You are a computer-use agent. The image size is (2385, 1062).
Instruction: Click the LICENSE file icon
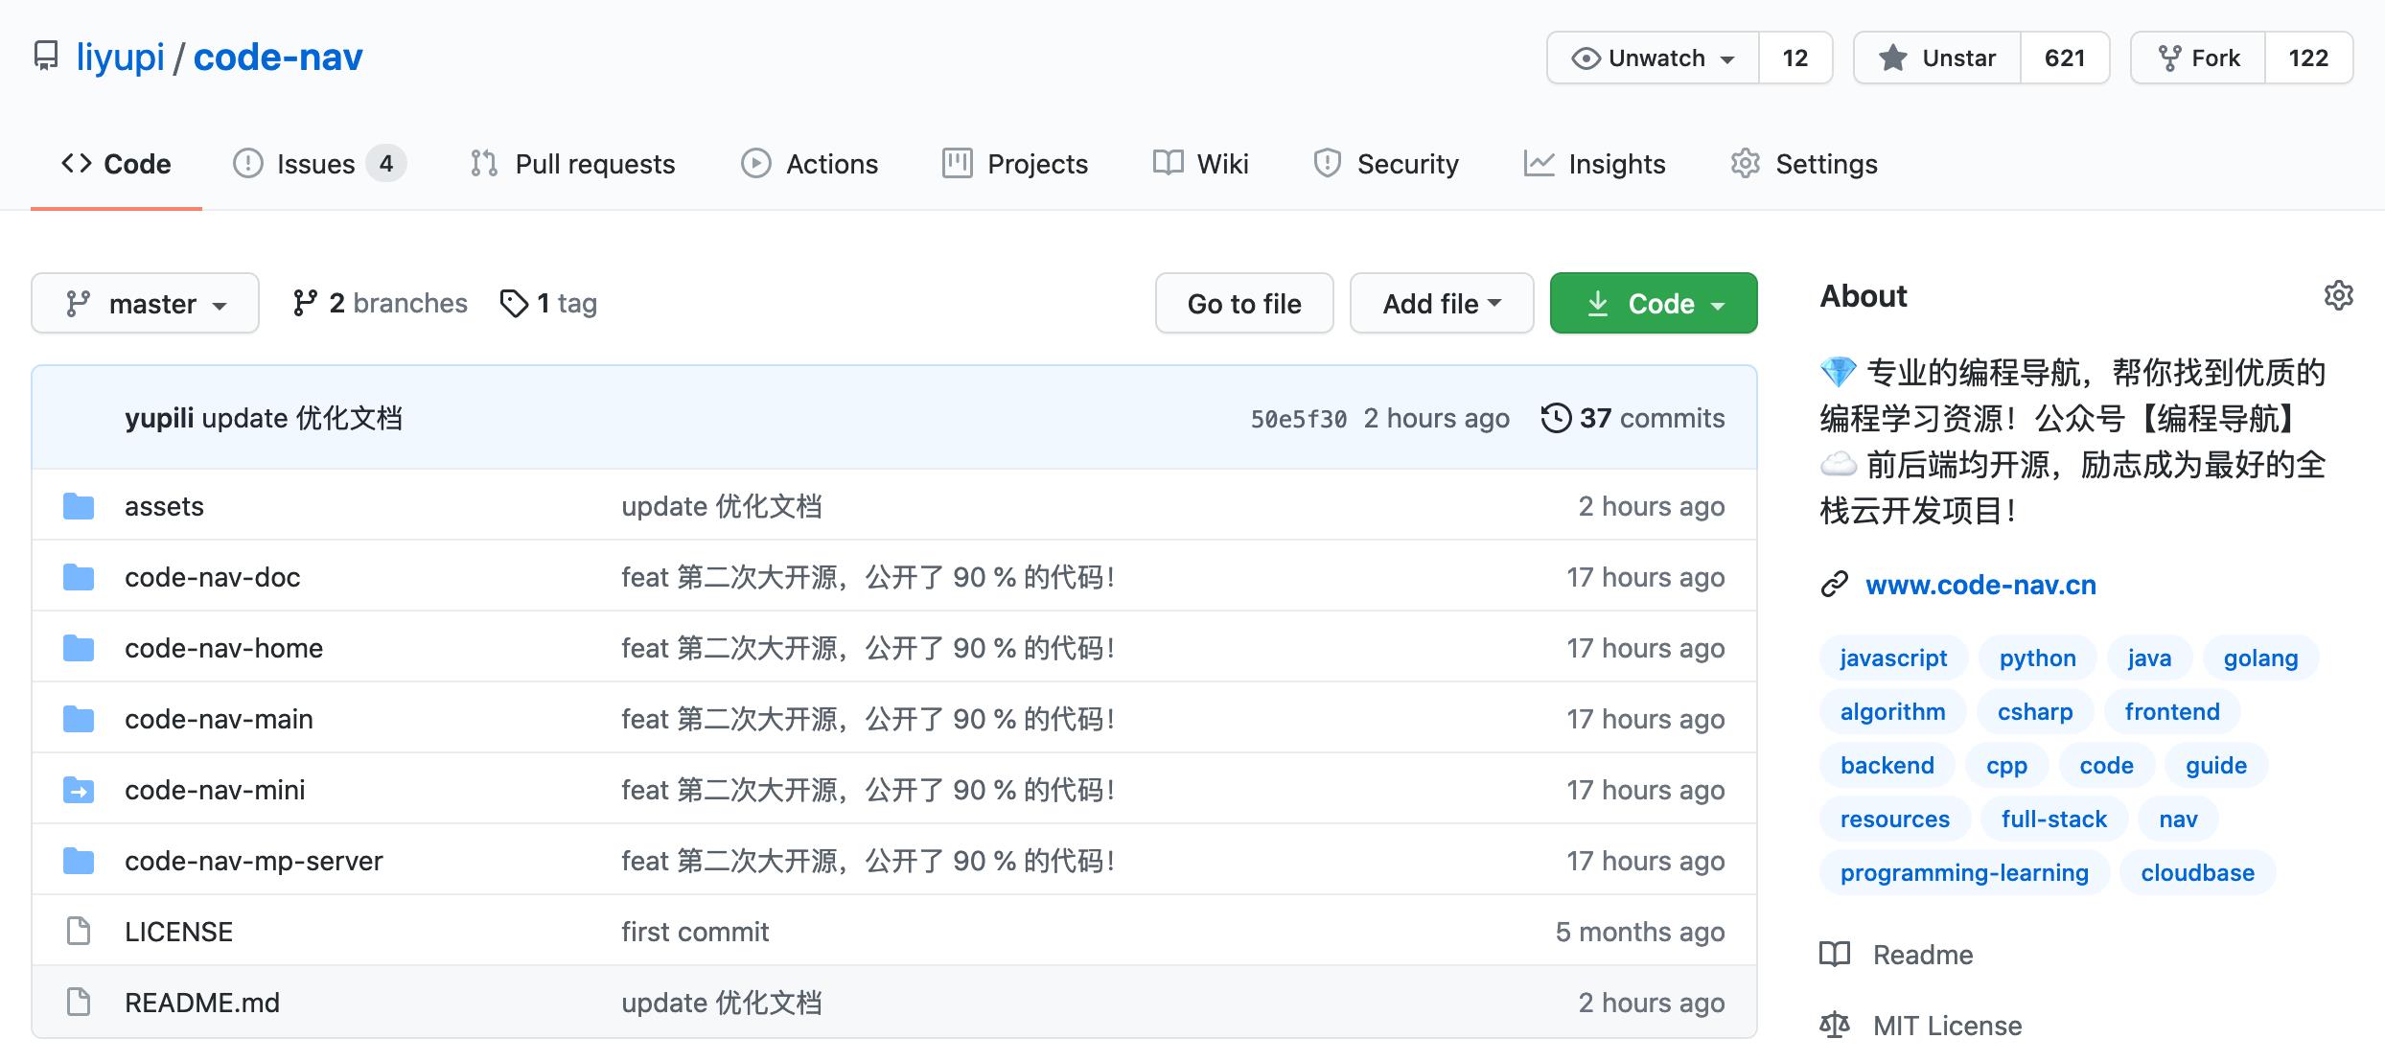tap(79, 931)
